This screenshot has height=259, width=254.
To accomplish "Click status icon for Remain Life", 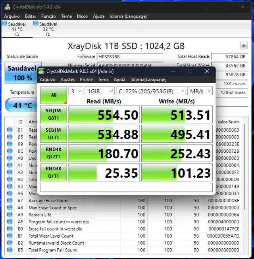I will 10,215.
